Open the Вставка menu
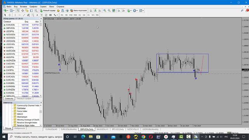 click(23, 7)
